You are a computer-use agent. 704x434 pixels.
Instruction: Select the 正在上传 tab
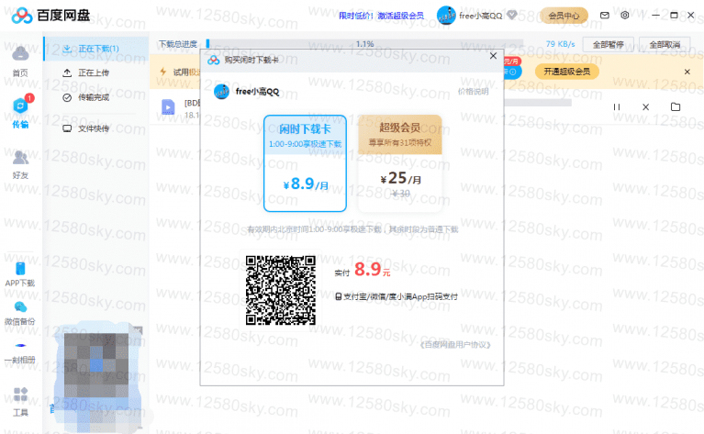[95, 72]
